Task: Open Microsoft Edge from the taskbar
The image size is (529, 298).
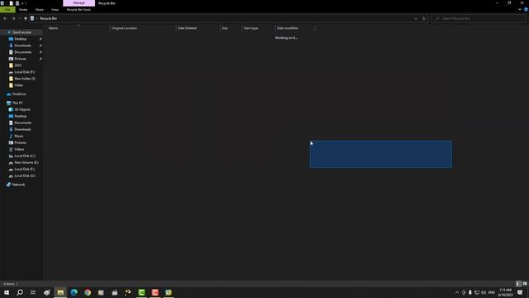Action: click(x=74, y=292)
